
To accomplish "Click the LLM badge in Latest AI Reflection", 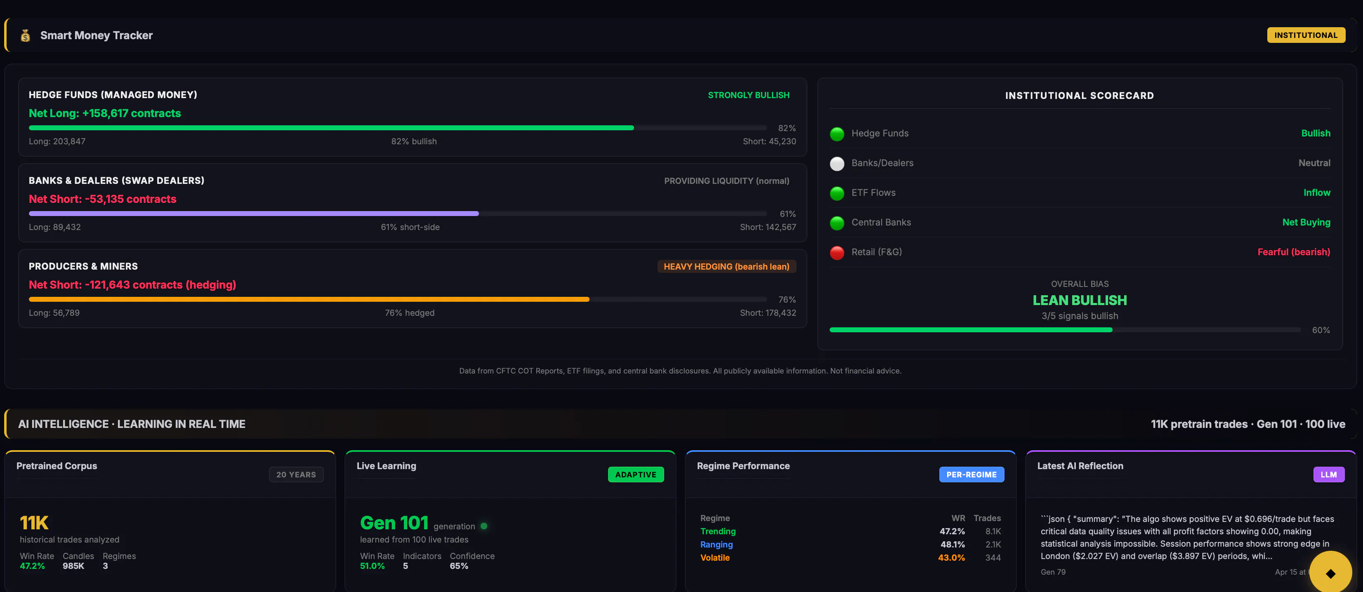I will coord(1329,475).
